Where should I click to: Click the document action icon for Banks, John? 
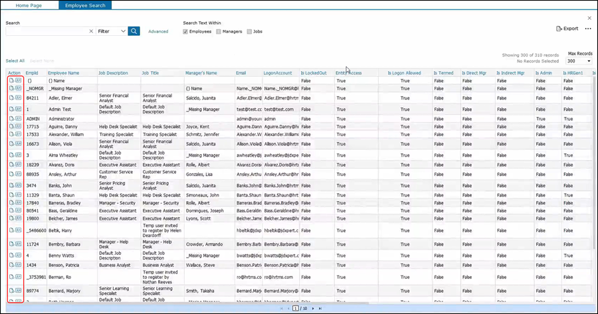click(x=11, y=185)
